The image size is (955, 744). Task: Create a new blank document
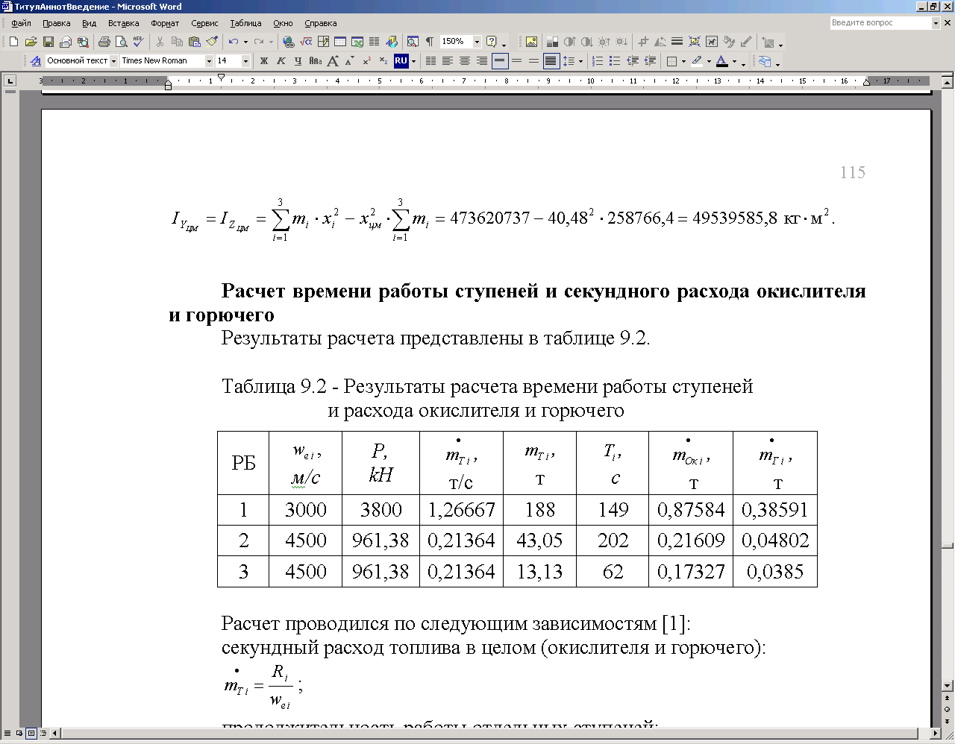[13, 42]
